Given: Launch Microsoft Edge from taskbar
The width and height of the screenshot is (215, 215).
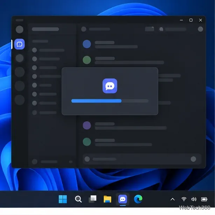Looking at the screenshot, I should coord(138,199).
